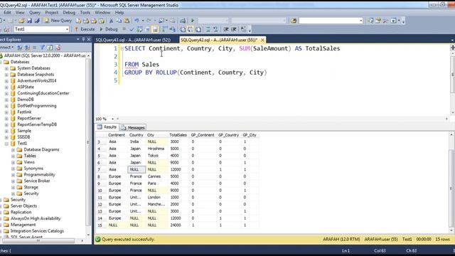This screenshot has width=455, height=256.
Task: Parse the query with the checkmark icon
Action: tap(132, 29)
